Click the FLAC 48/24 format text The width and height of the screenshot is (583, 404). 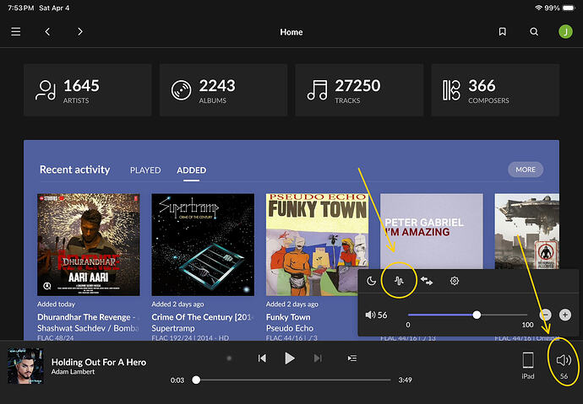click(56, 338)
